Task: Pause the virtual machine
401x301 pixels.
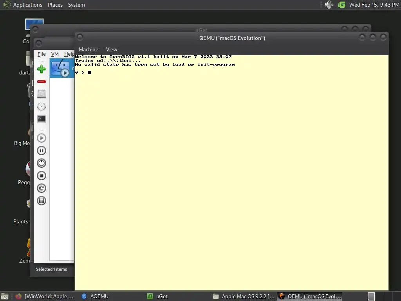Action: [42, 150]
